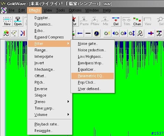The image size is (164, 136).
Task: Expand the Stereo submenu arrow
Action: tap(68, 102)
